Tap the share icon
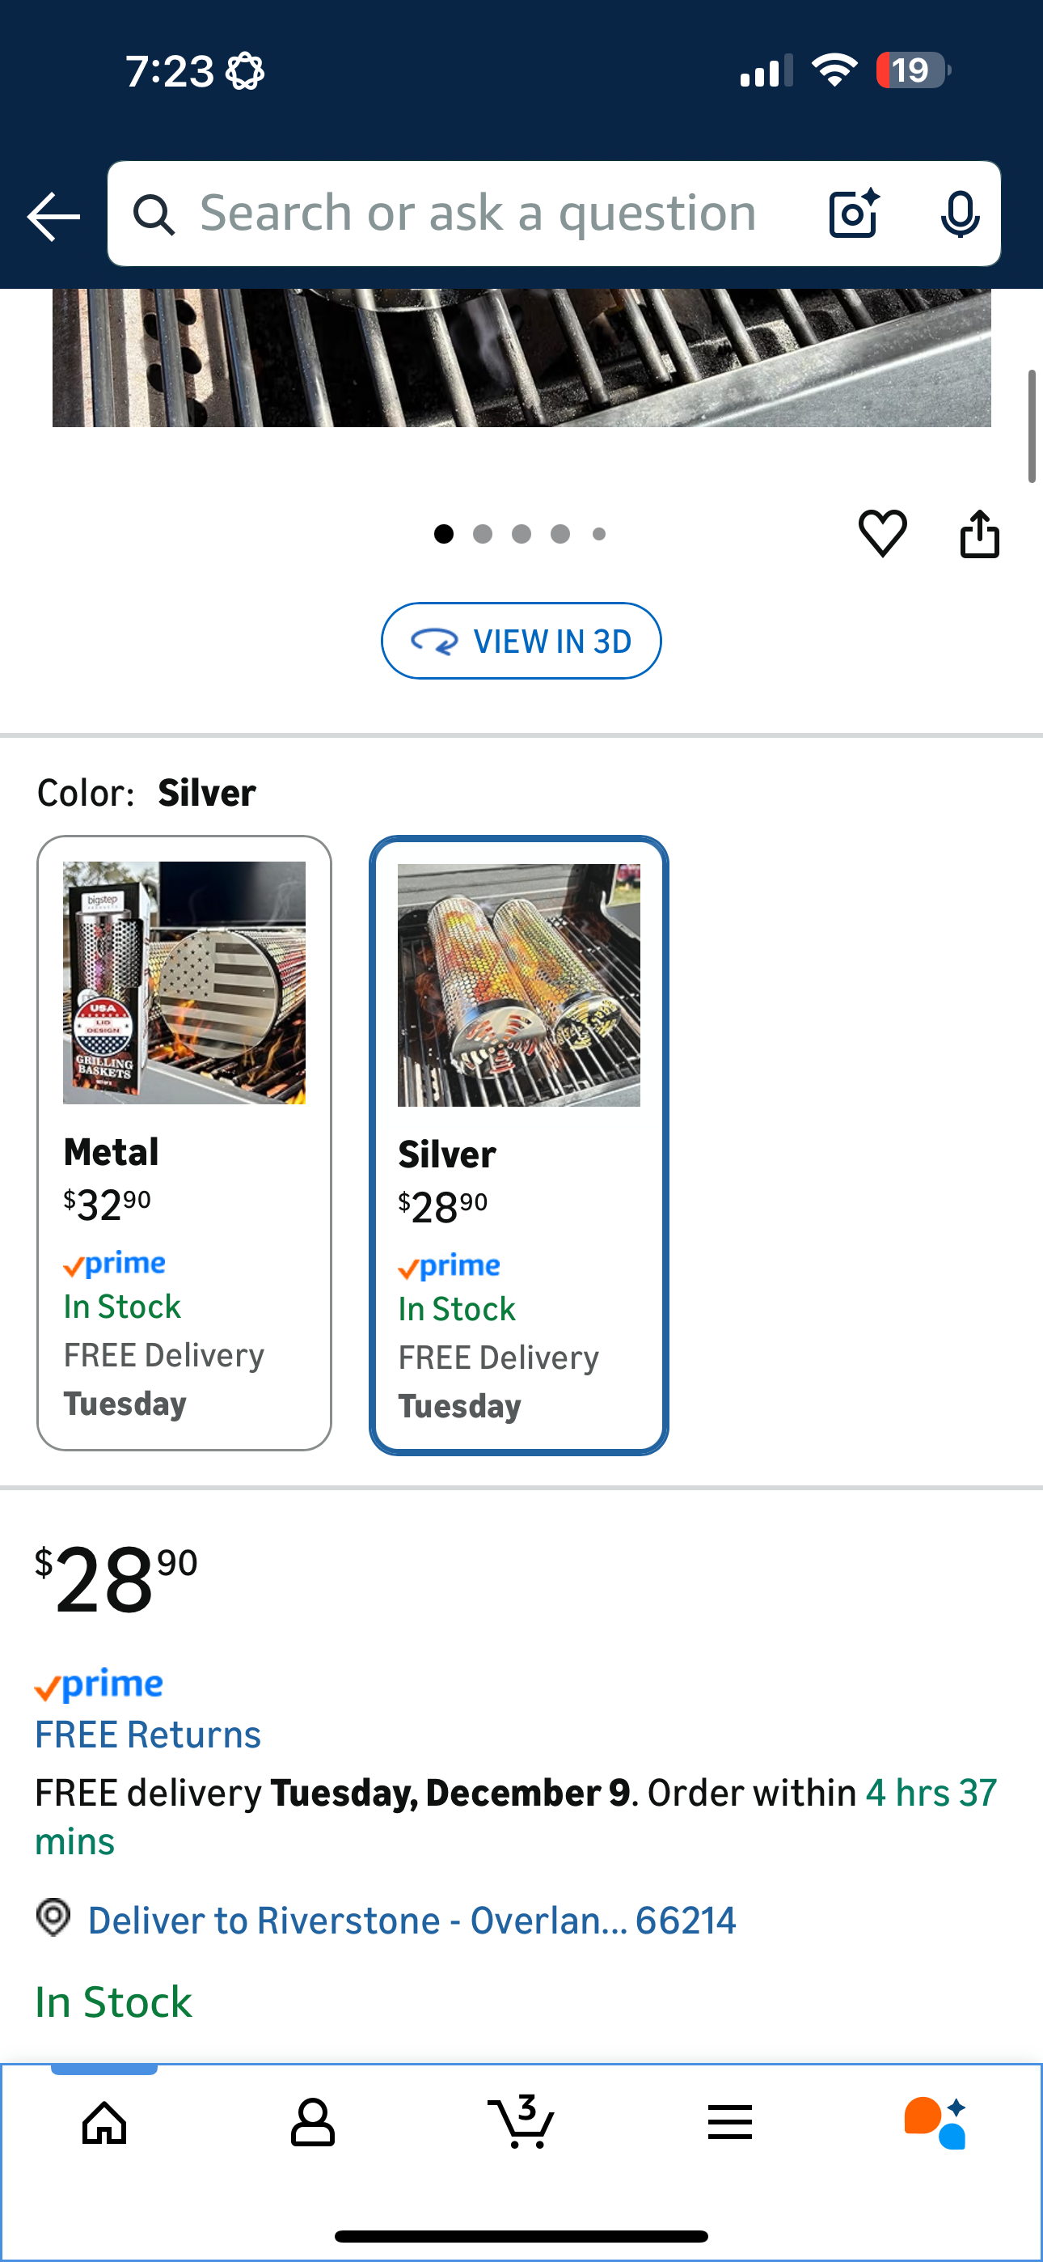1043x2262 pixels. click(x=980, y=533)
